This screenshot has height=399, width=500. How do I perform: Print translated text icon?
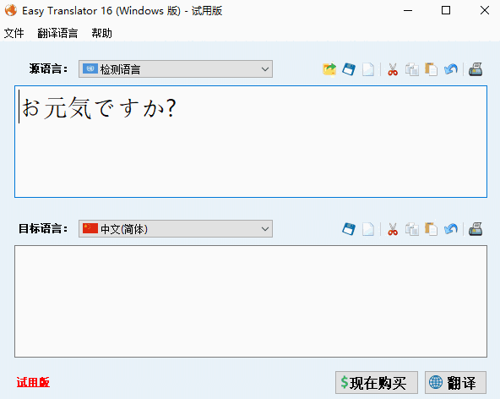click(476, 229)
